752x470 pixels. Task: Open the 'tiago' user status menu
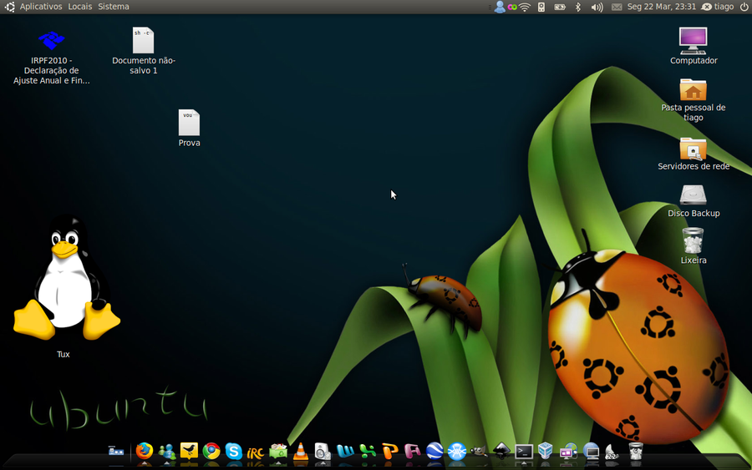718,7
